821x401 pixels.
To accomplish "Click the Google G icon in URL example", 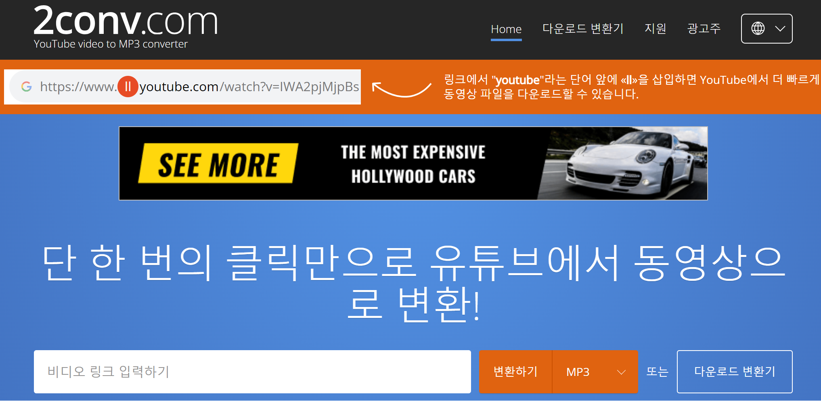I will tap(27, 86).
